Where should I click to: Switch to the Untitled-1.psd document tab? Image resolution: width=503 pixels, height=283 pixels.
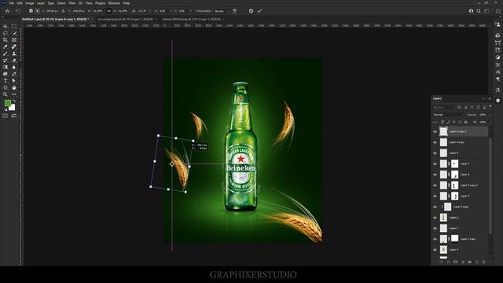pos(55,19)
